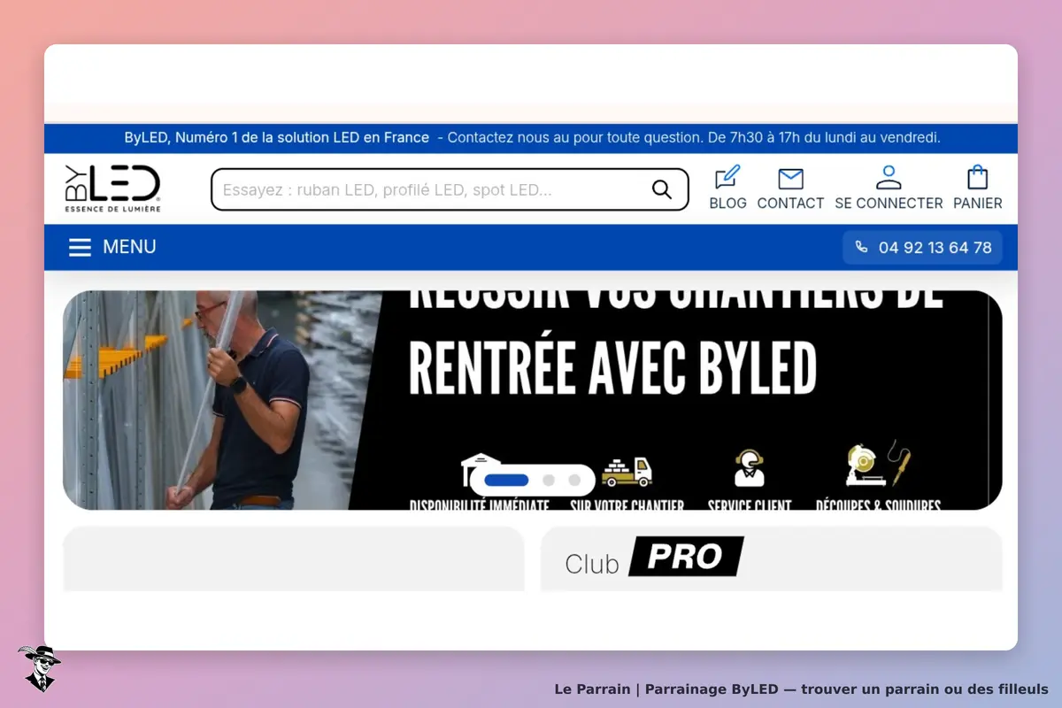
Task: Click the ByLED logo
Action: (112, 189)
